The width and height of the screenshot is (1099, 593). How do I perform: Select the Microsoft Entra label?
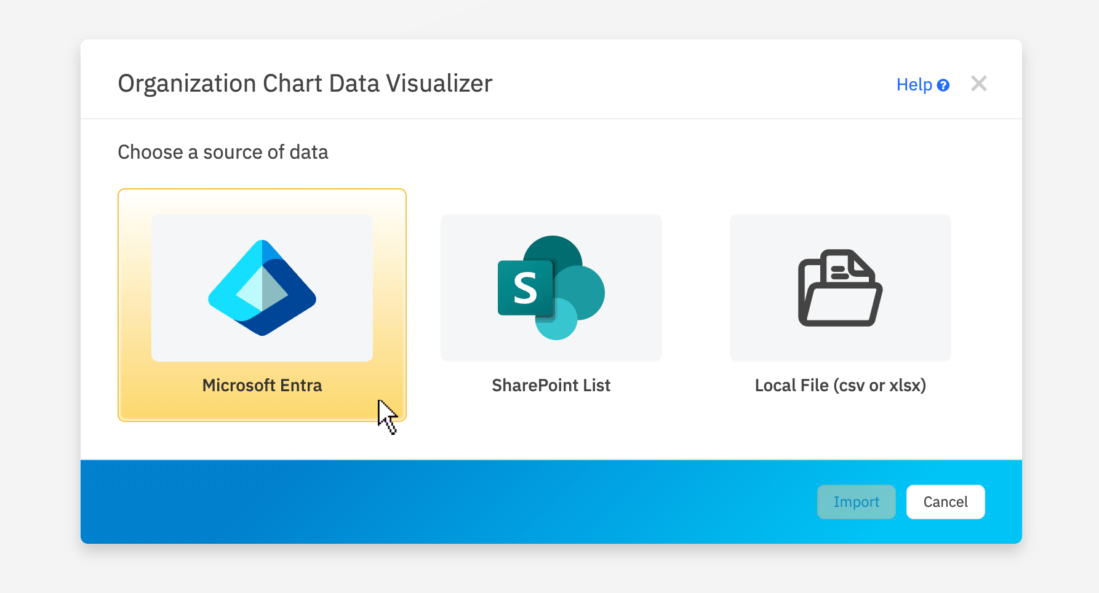(262, 386)
